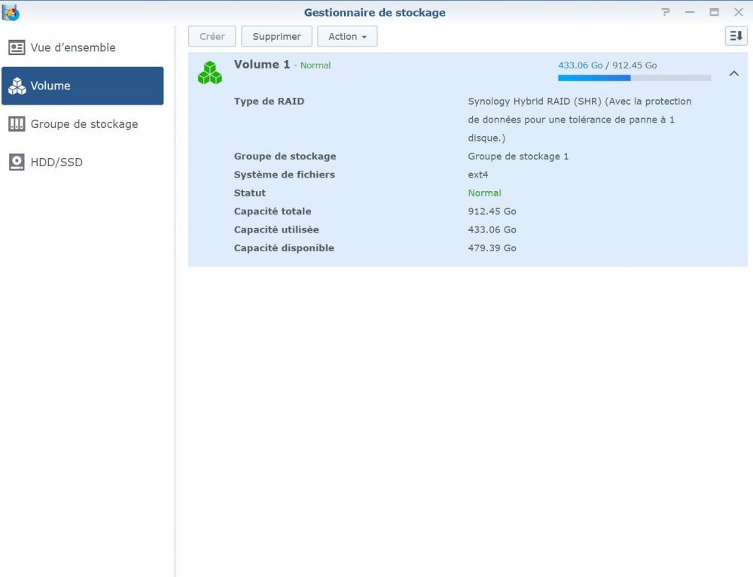
Task: Click the HDD/SSD disk icon
Action: pyautogui.click(x=17, y=162)
